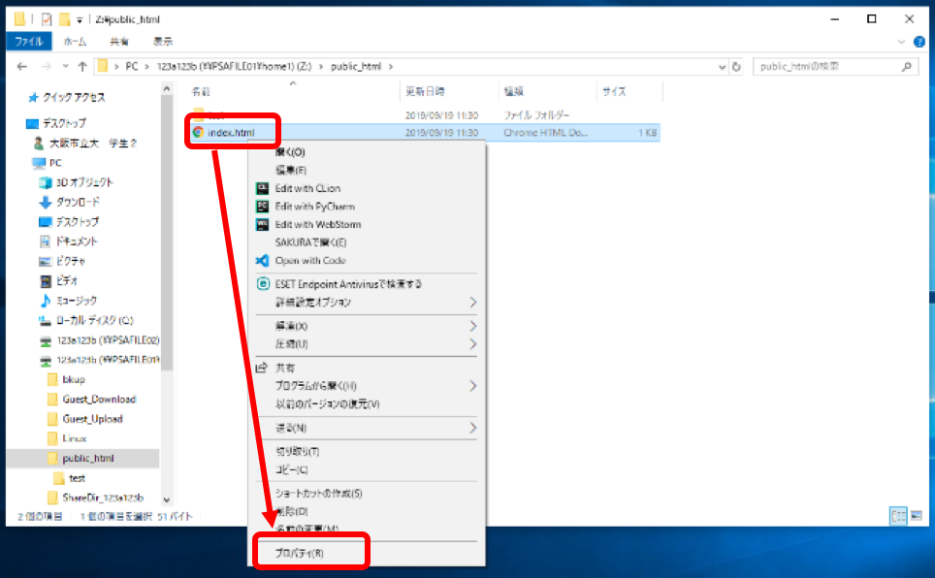
Task: Open the address bar history dropdown
Action: point(723,67)
